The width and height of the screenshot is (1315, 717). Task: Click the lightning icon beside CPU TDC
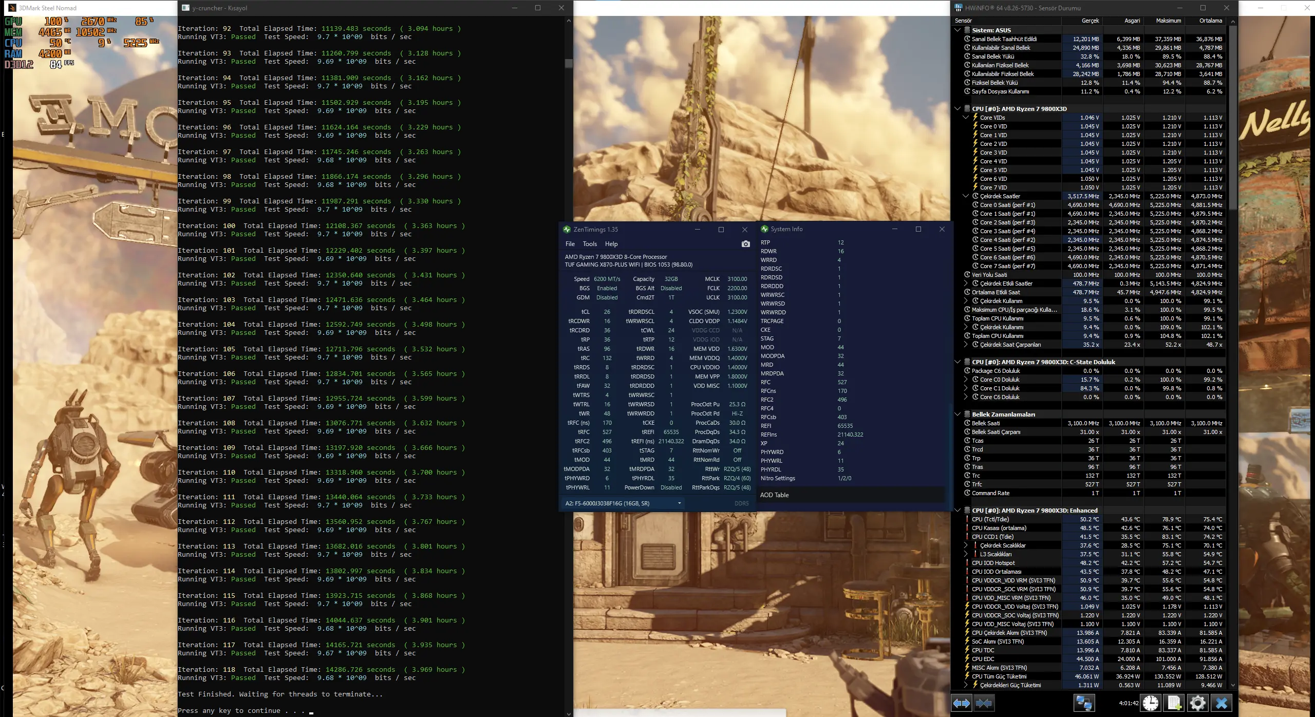(x=967, y=650)
